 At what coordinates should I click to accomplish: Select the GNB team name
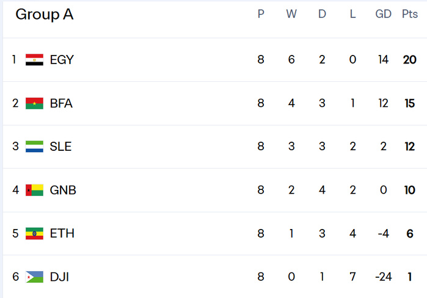click(63, 190)
